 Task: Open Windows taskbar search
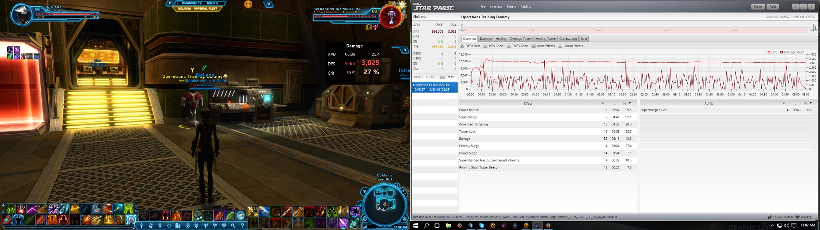pyautogui.click(x=426, y=225)
